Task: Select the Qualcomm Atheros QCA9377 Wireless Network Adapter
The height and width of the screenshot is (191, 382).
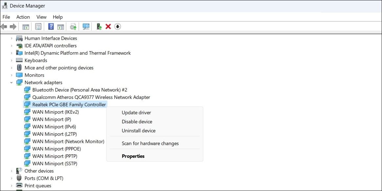Action: (x=91, y=97)
